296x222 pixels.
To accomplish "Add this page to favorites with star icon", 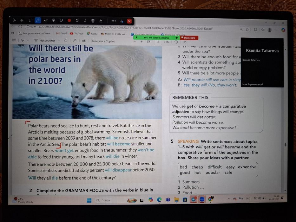I will pyautogui.click(x=247, y=29).
